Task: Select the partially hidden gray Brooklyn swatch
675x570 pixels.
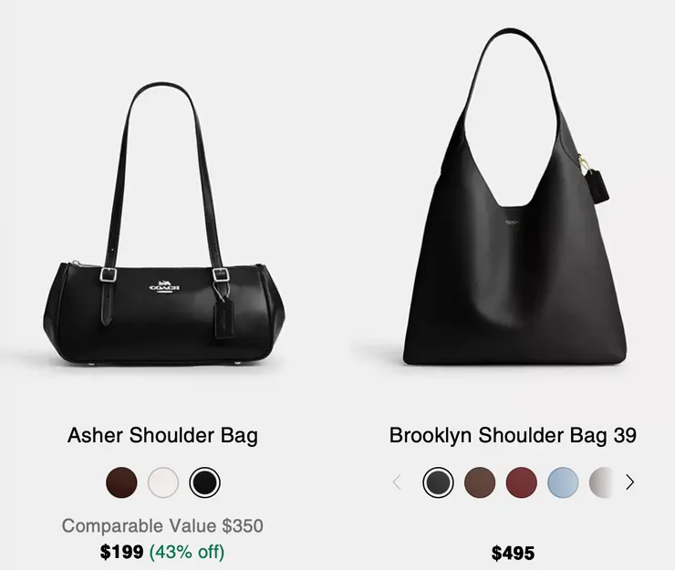Action: pyautogui.click(x=600, y=482)
